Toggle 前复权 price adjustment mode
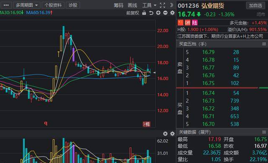The height and width of the screenshot is (163, 268). 133,13
